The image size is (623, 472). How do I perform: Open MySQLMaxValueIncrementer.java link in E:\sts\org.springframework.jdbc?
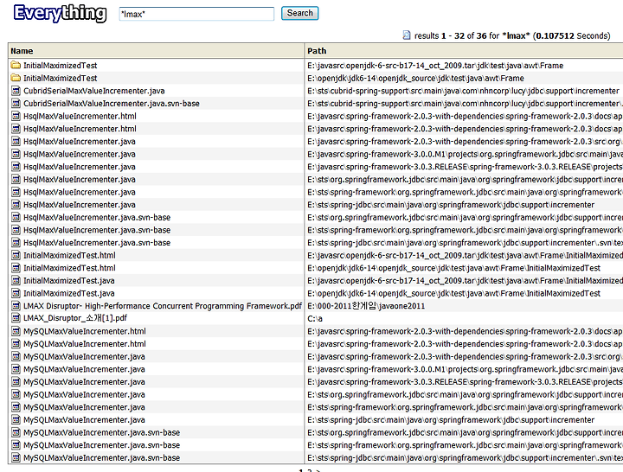pos(84,394)
